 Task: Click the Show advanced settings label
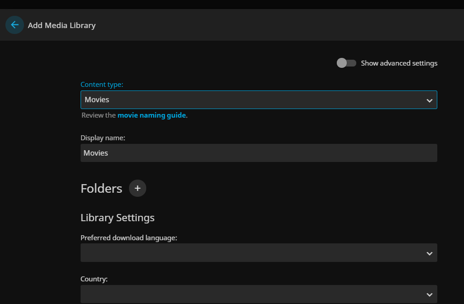pyautogui.click(x=399, y=63)
